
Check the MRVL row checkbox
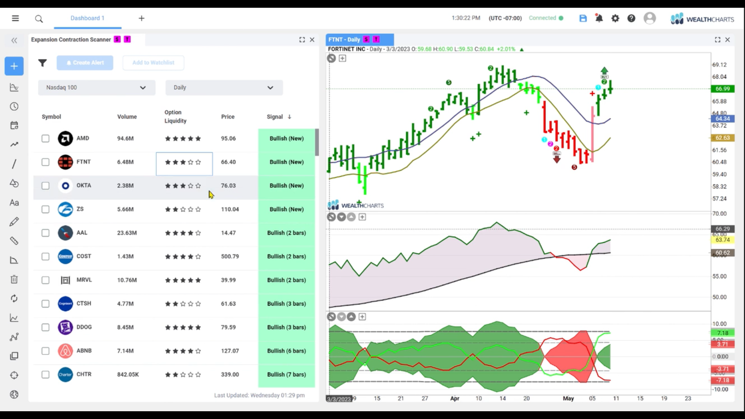45,280
